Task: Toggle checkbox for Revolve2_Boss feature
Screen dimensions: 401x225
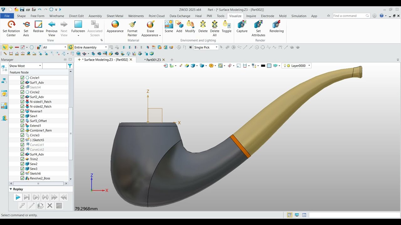Action: [x=22, y=178]
